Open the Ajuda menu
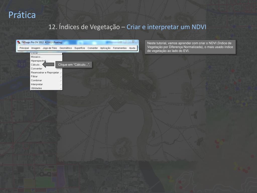This screenshot has height=193, width=257. coord(132,48)
